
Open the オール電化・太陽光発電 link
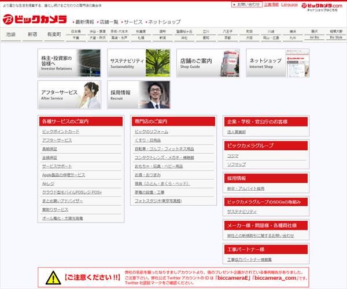tap(62, 218)
